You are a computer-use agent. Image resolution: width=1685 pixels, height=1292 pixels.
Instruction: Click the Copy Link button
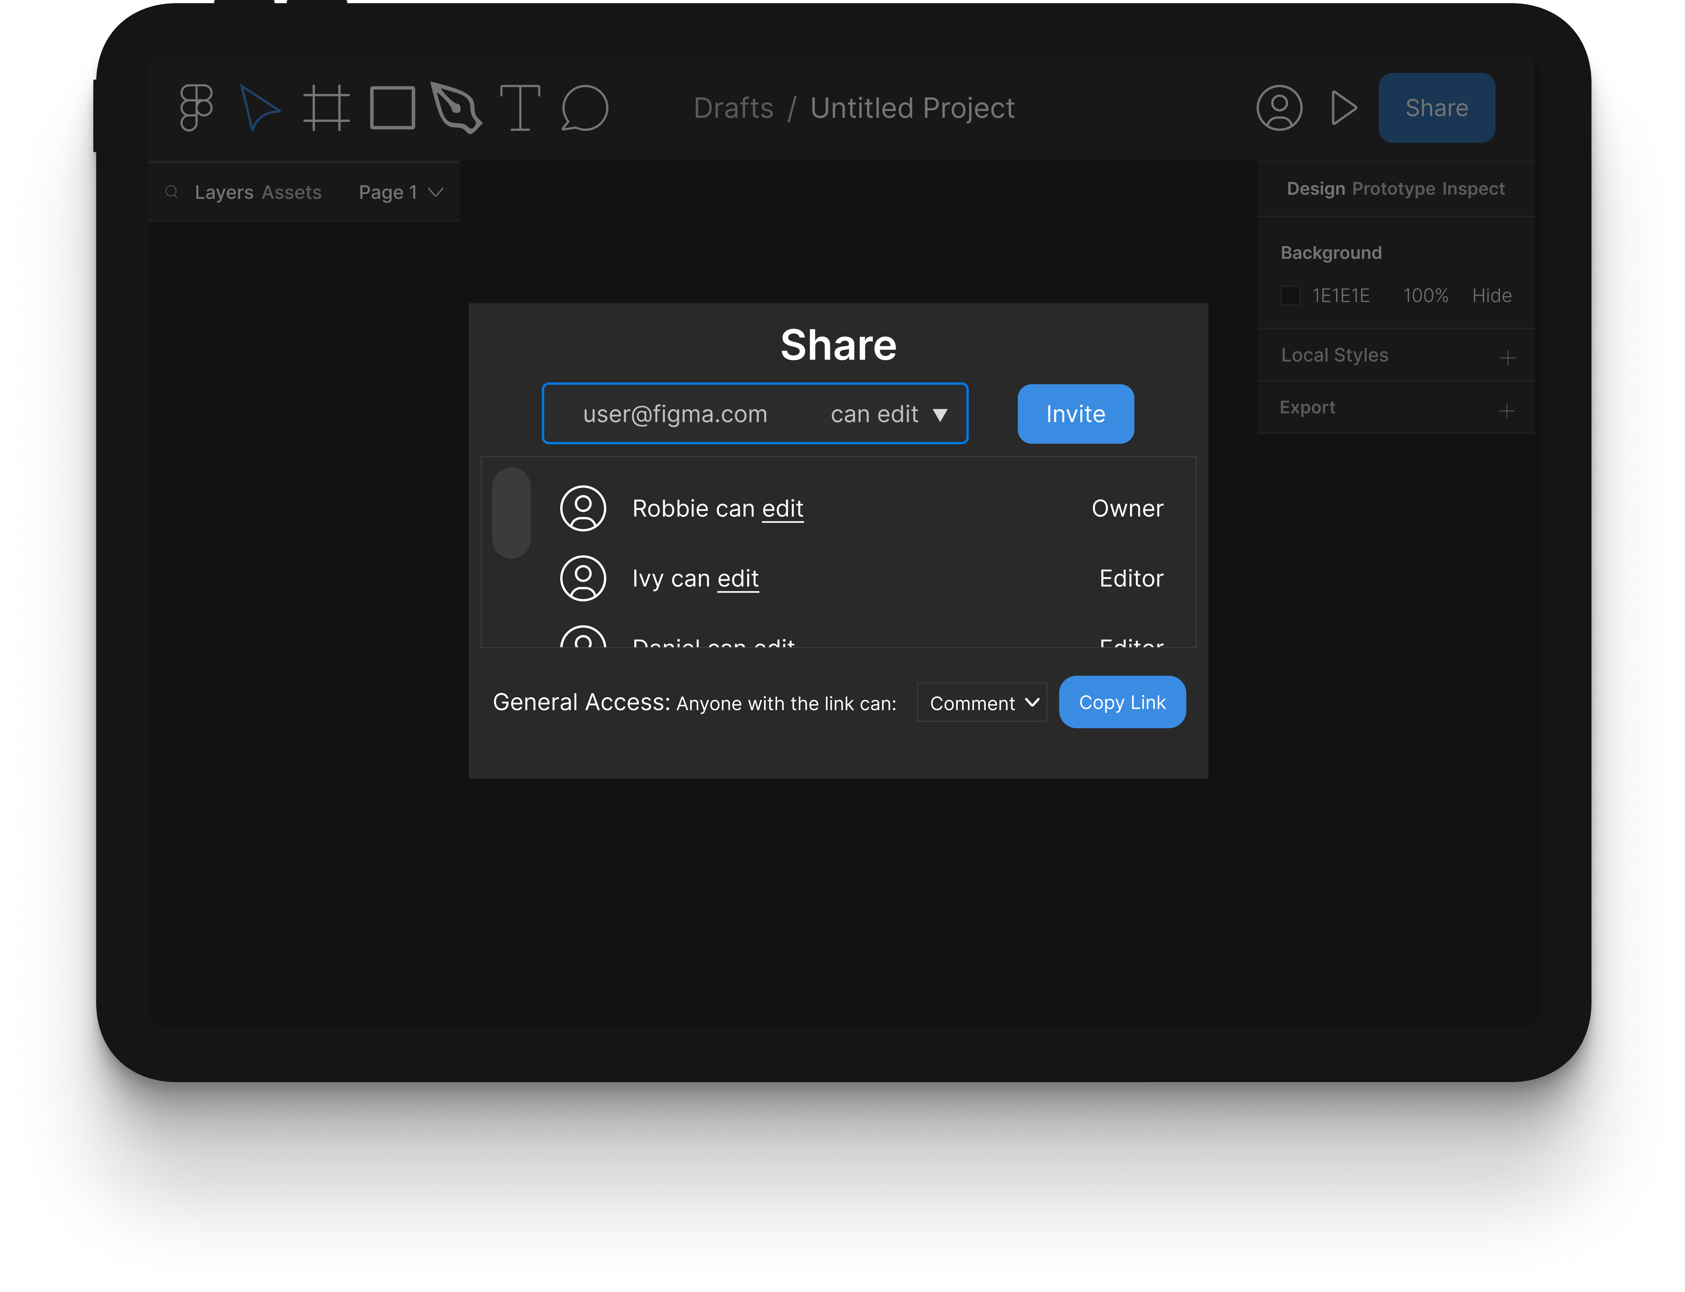[1122, 702]
